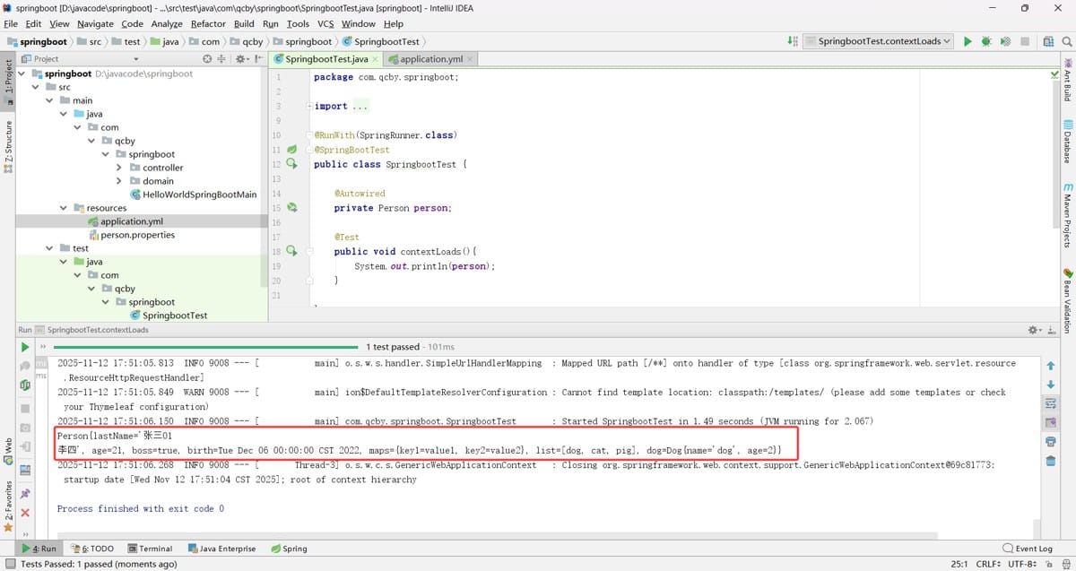Run with coverage icon in toolbar
This screenshot has height=571, width=1076.
click(x=1006, y=41)
